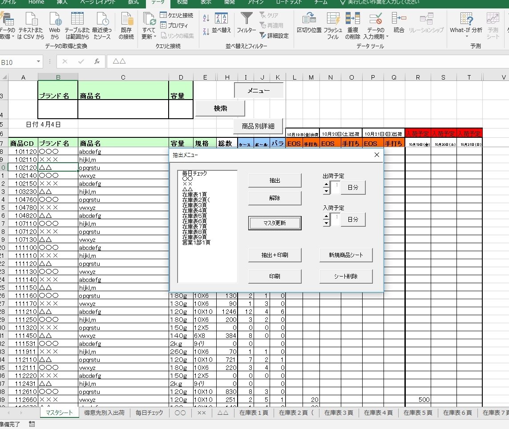
Task: Click the マスタ更新 button
Action: pos(275,223)
